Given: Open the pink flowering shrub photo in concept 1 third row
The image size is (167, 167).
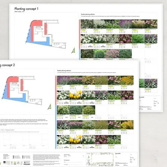Looking at the screenshot, I should [113, 53].
